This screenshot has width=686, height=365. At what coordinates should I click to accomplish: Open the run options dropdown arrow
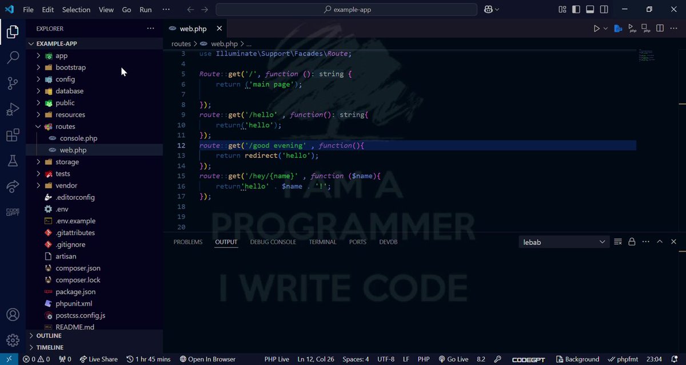605,28
